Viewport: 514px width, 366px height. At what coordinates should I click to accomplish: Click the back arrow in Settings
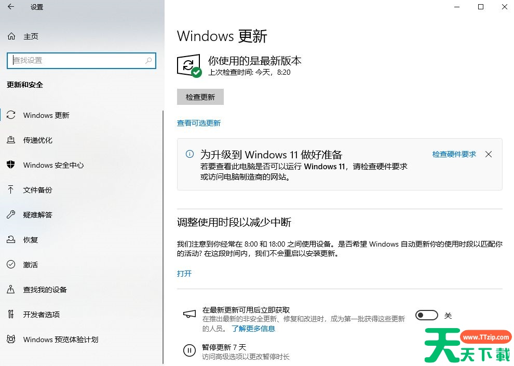tap(11, 7)
